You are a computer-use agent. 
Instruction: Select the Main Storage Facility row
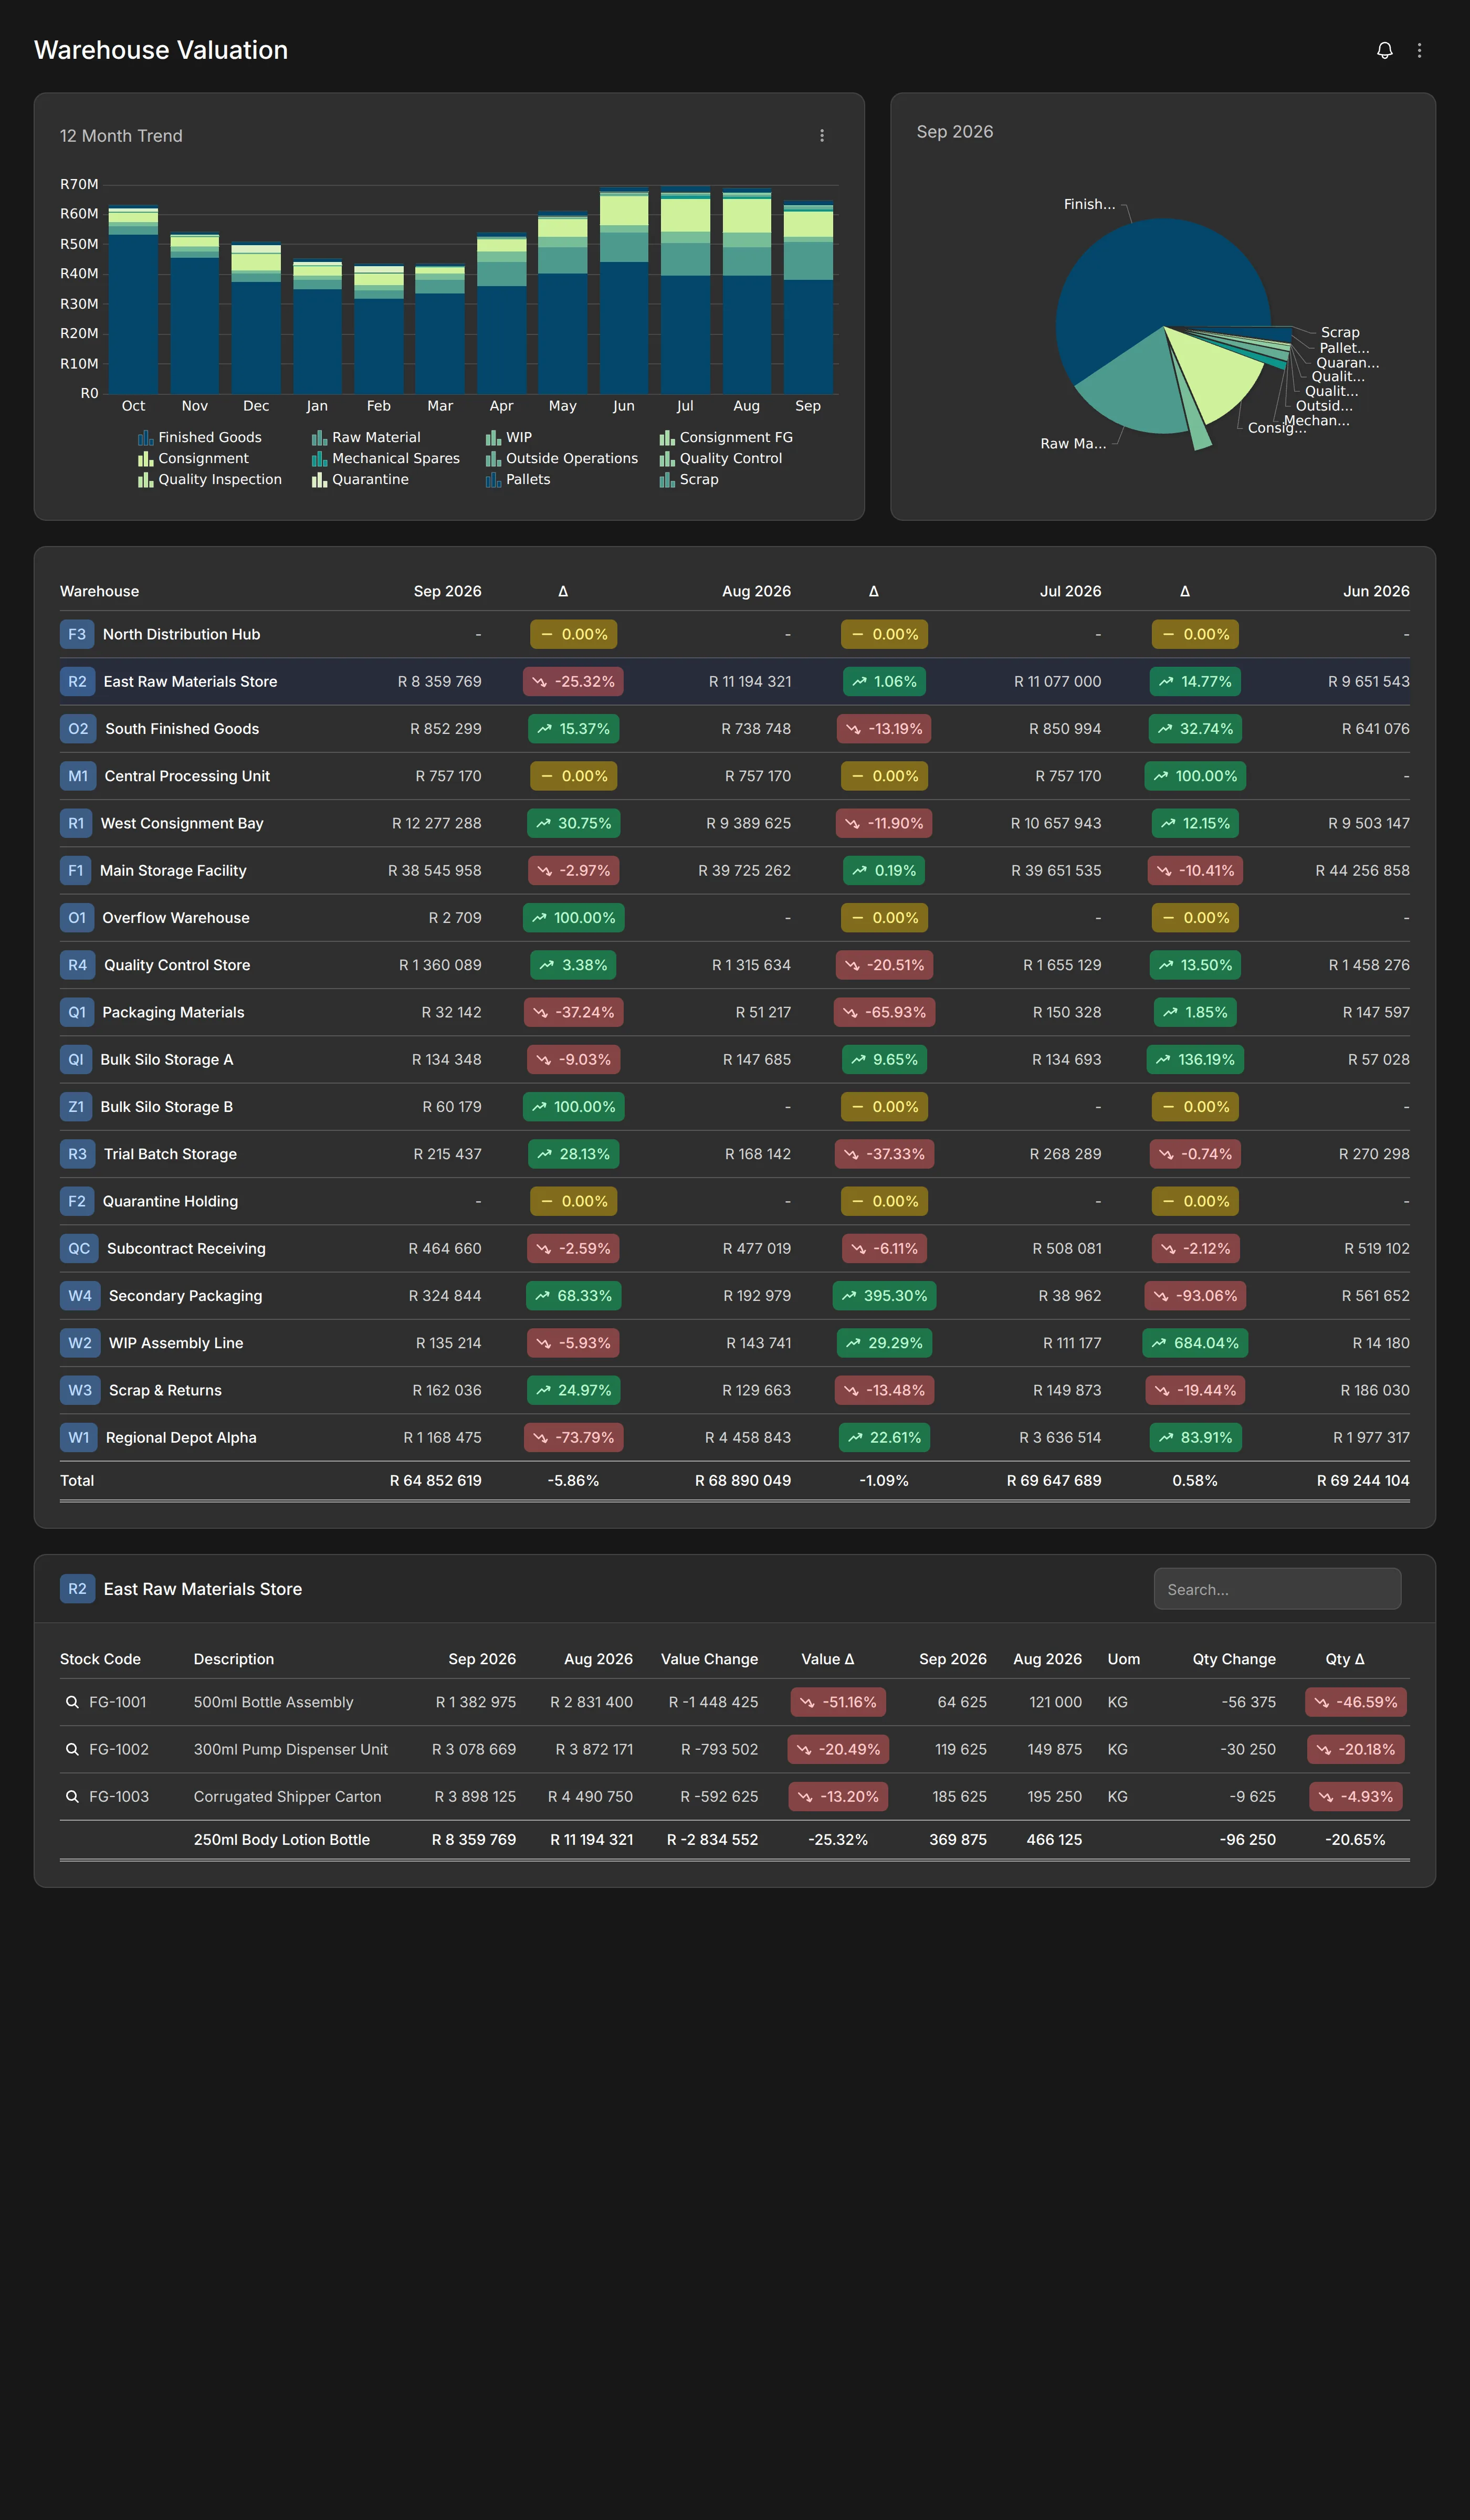click(735, 870)
